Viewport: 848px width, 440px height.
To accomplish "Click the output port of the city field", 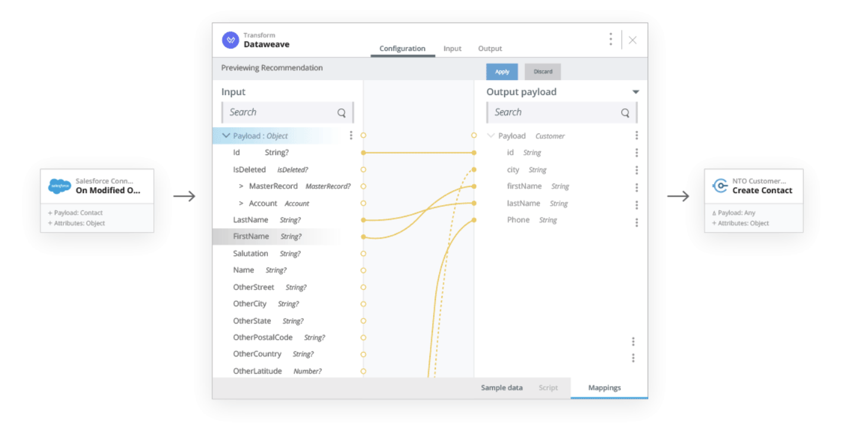I will point(474,170).
